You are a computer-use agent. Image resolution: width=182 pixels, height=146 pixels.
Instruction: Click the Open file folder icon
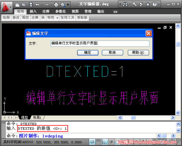tap(24, 5)
